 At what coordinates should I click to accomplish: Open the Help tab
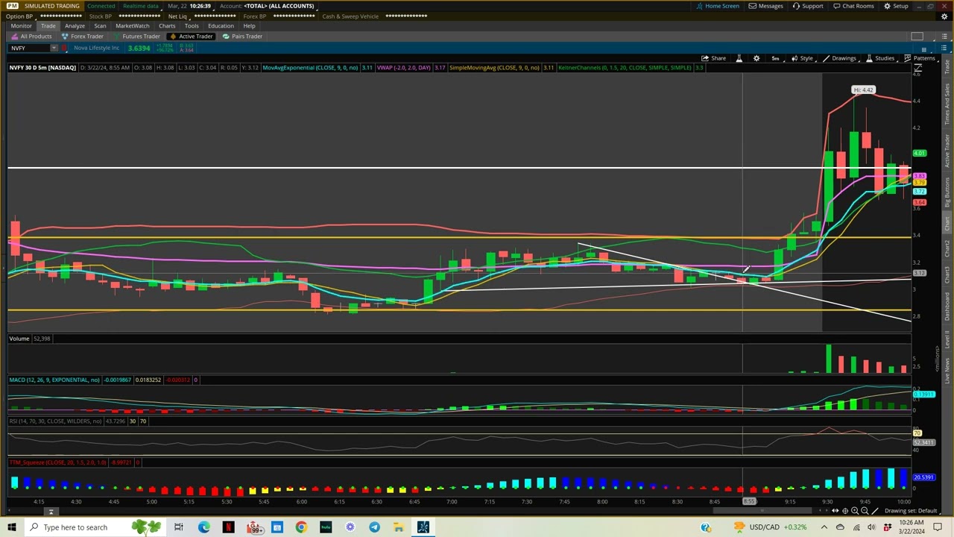pos(249,25)
